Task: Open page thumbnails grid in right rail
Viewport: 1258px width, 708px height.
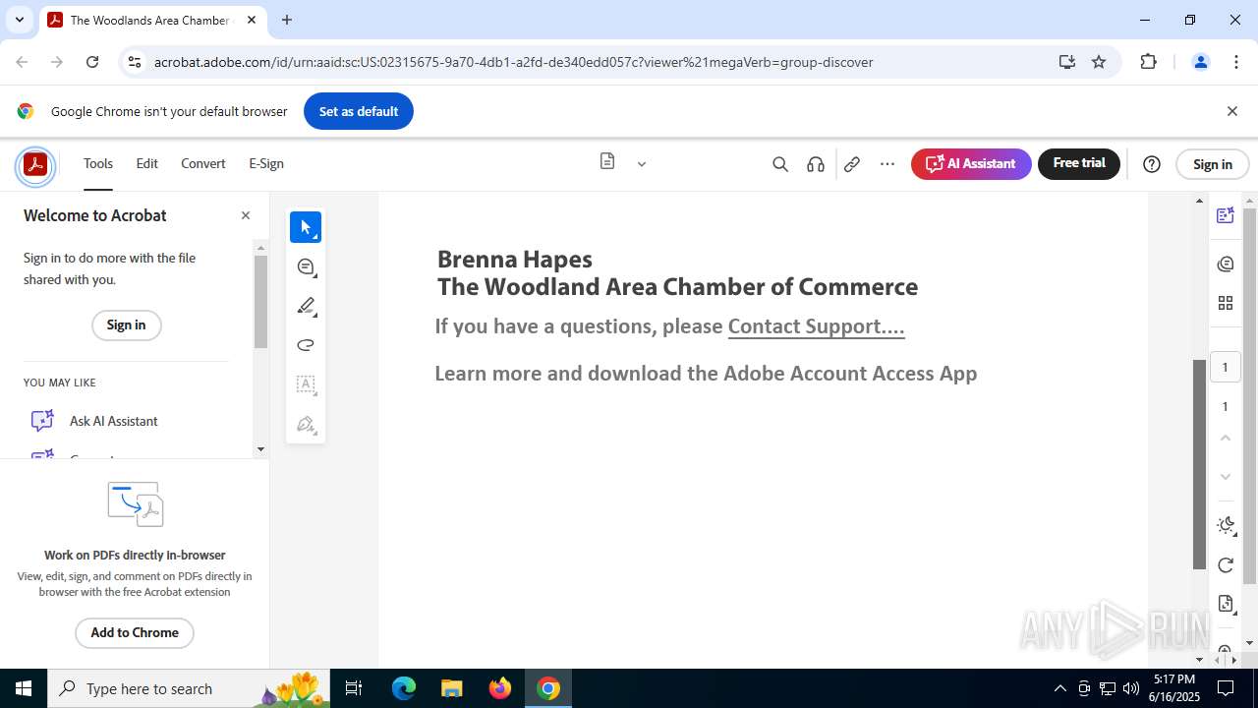Action: [1226, 303]
